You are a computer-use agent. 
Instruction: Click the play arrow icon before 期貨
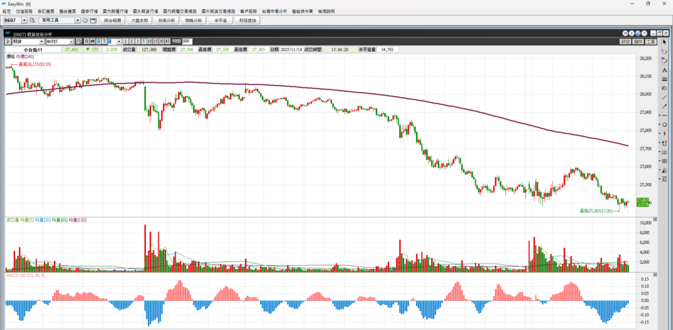(x=9, y=41)
